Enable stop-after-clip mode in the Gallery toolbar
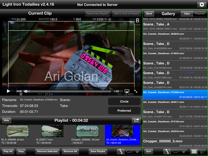The image size is (208, 156). [184, 151]
